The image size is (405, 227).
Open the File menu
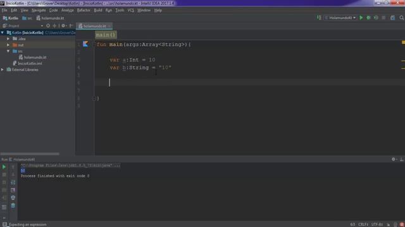click(4, 10)
